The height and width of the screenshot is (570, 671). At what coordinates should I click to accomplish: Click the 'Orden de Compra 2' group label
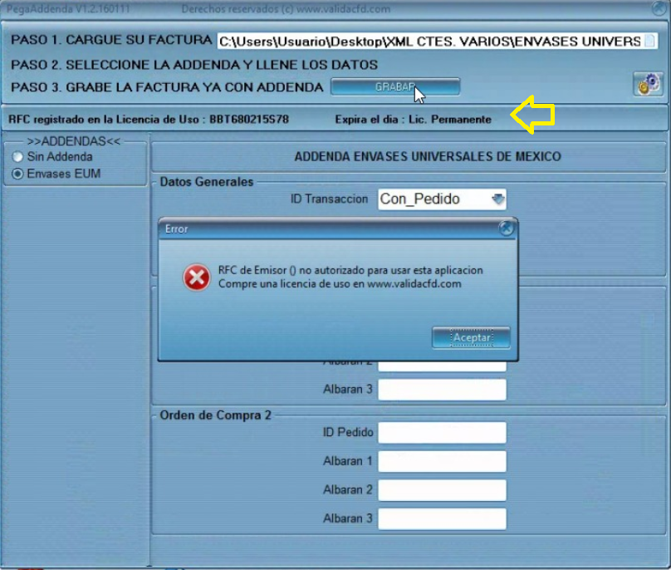[x=215, y=415]
